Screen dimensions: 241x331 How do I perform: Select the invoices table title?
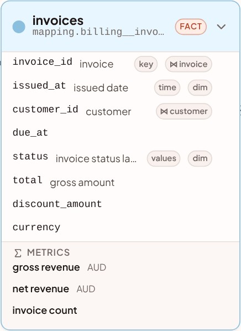pyautogui.click(x=58, y=20)
